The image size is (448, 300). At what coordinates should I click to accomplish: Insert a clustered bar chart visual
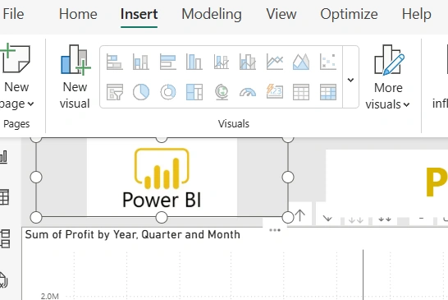click(167, 62)
